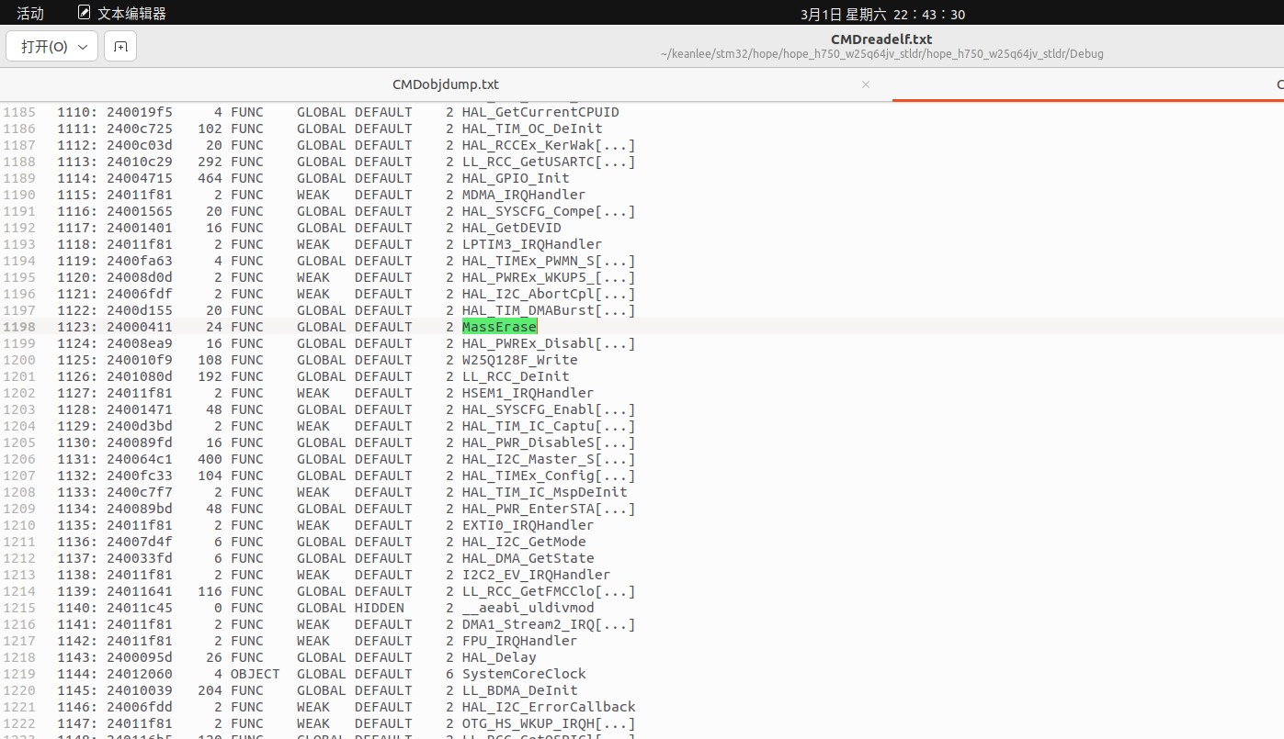Open the 活动 Activities menu
Image resolution: width=1284 pixels, height=739 pixels.
(x=30, y=13)
